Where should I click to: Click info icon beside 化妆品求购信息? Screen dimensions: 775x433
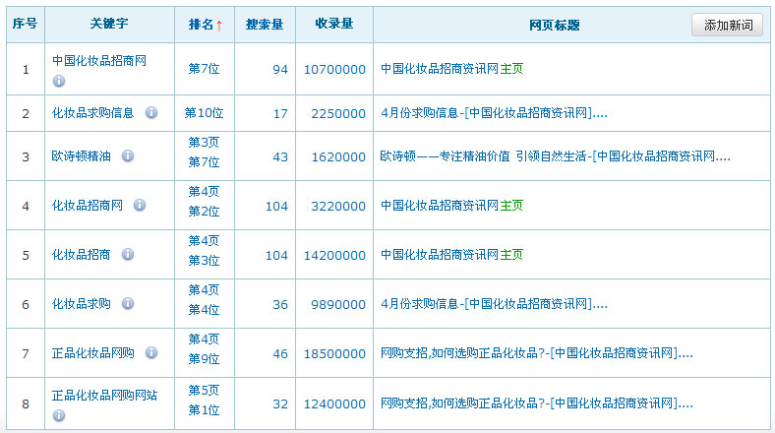point(151,113)
